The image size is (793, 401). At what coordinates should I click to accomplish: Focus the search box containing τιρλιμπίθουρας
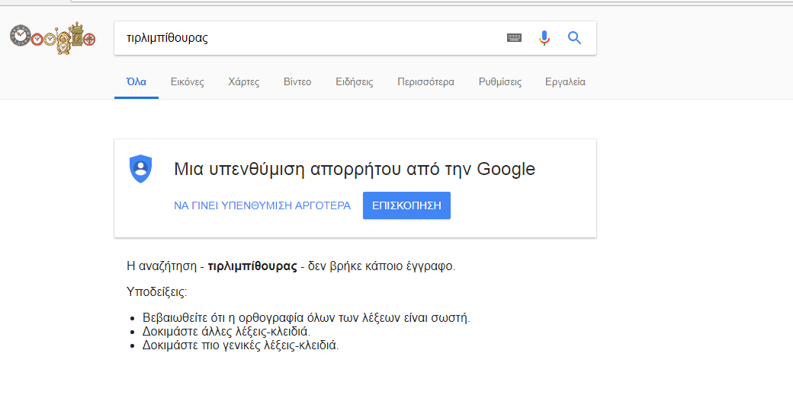point(305,38)
